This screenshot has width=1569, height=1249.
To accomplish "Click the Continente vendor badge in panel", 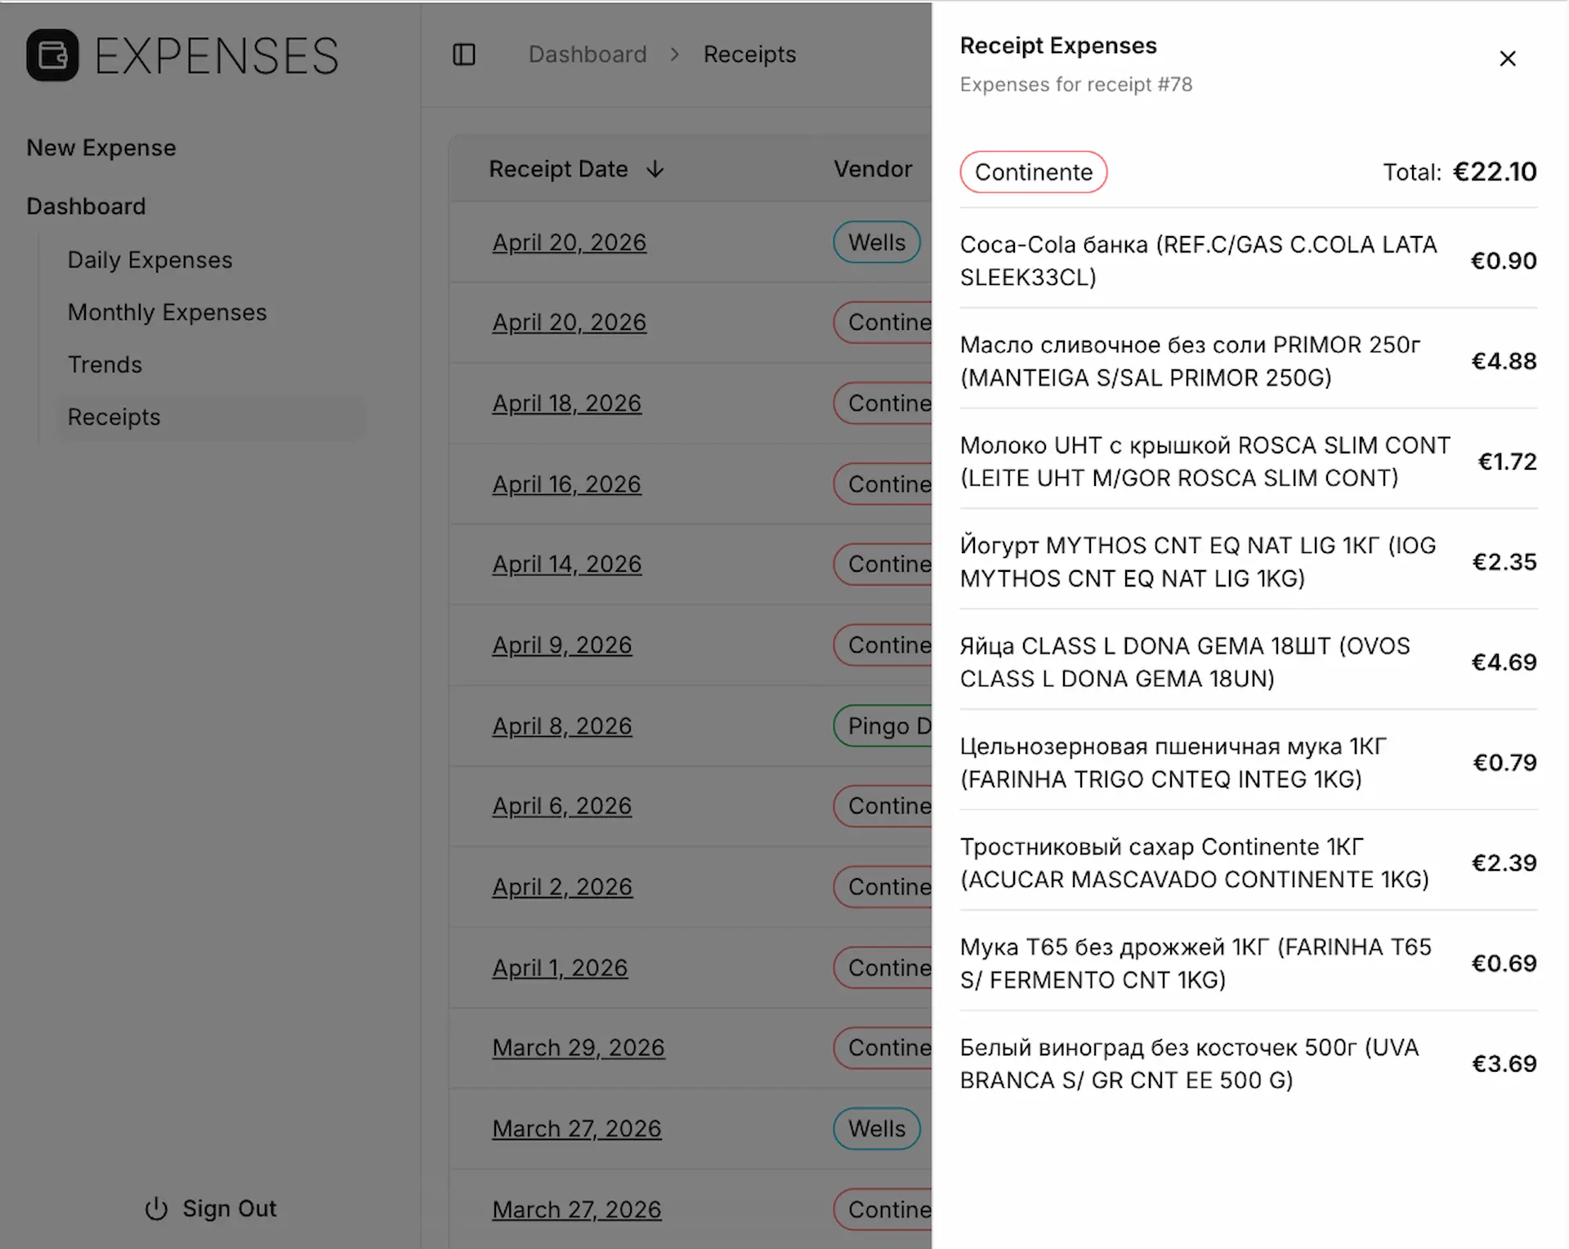I will pos(1034,172).
